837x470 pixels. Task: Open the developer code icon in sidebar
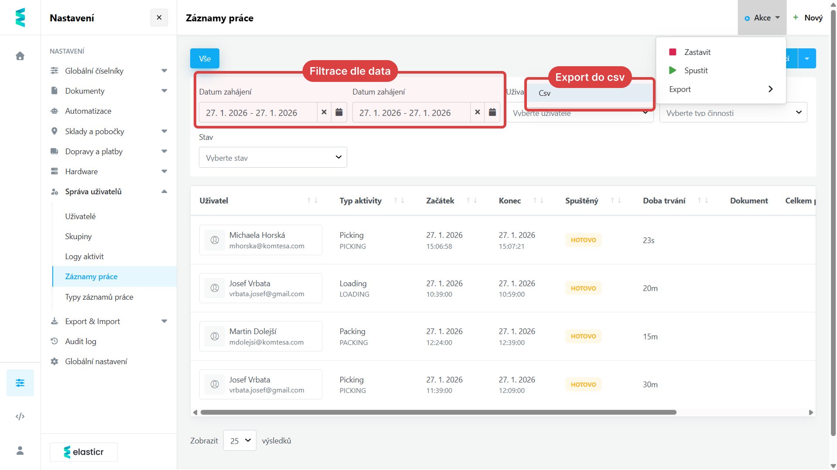20,416
